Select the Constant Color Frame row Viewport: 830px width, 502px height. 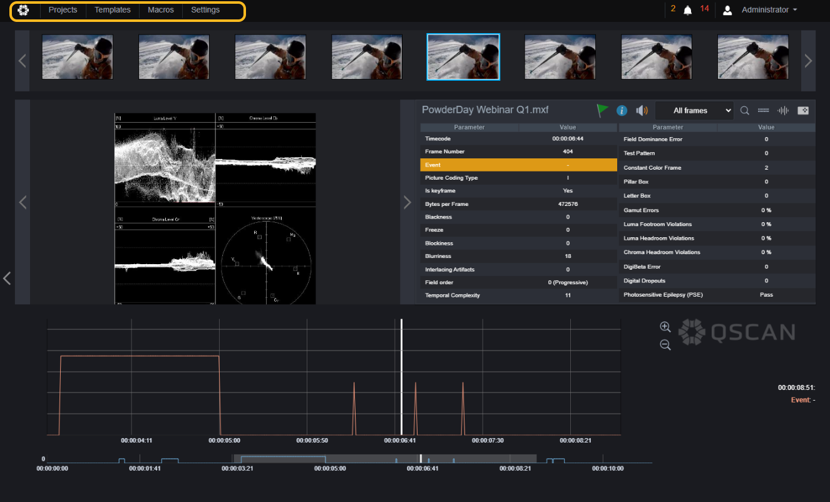(717, 168)
